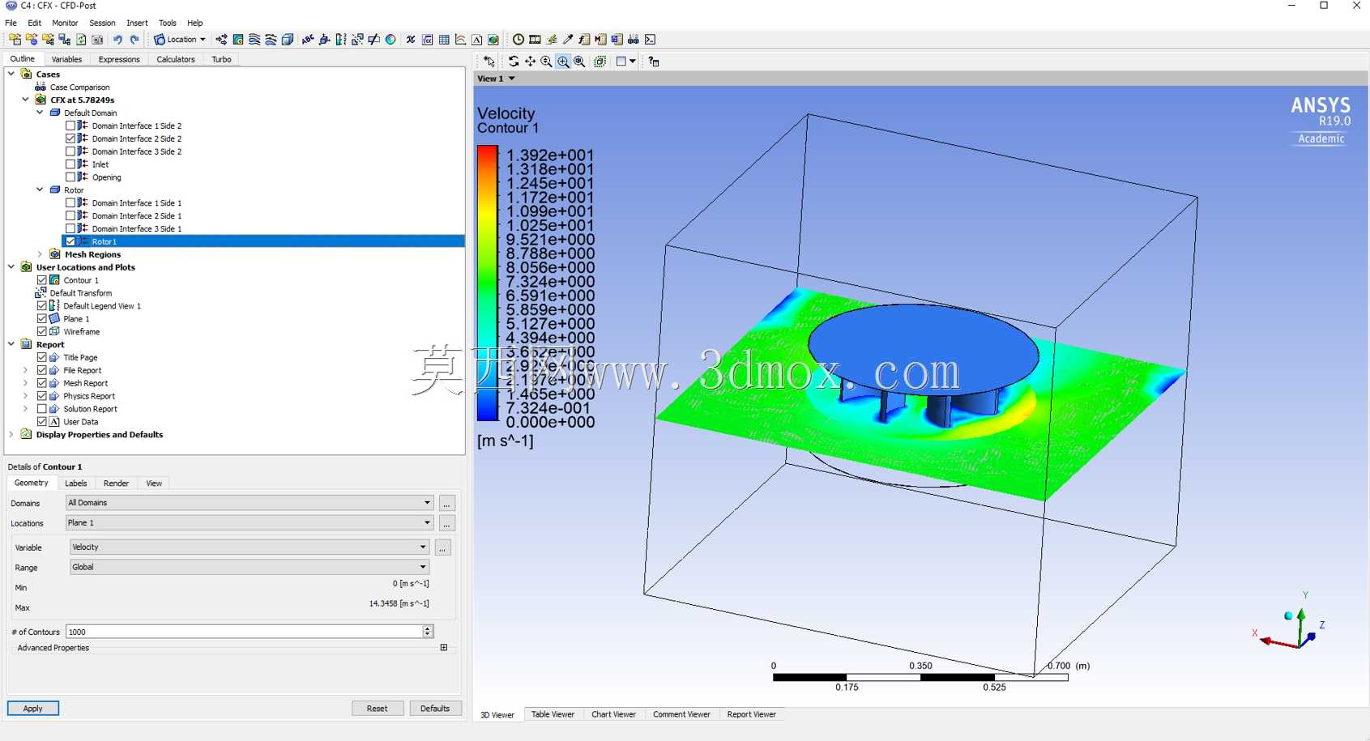1370x741 pixels.
Task: Switch to the Expressions tab
Action: click(119, 59)
